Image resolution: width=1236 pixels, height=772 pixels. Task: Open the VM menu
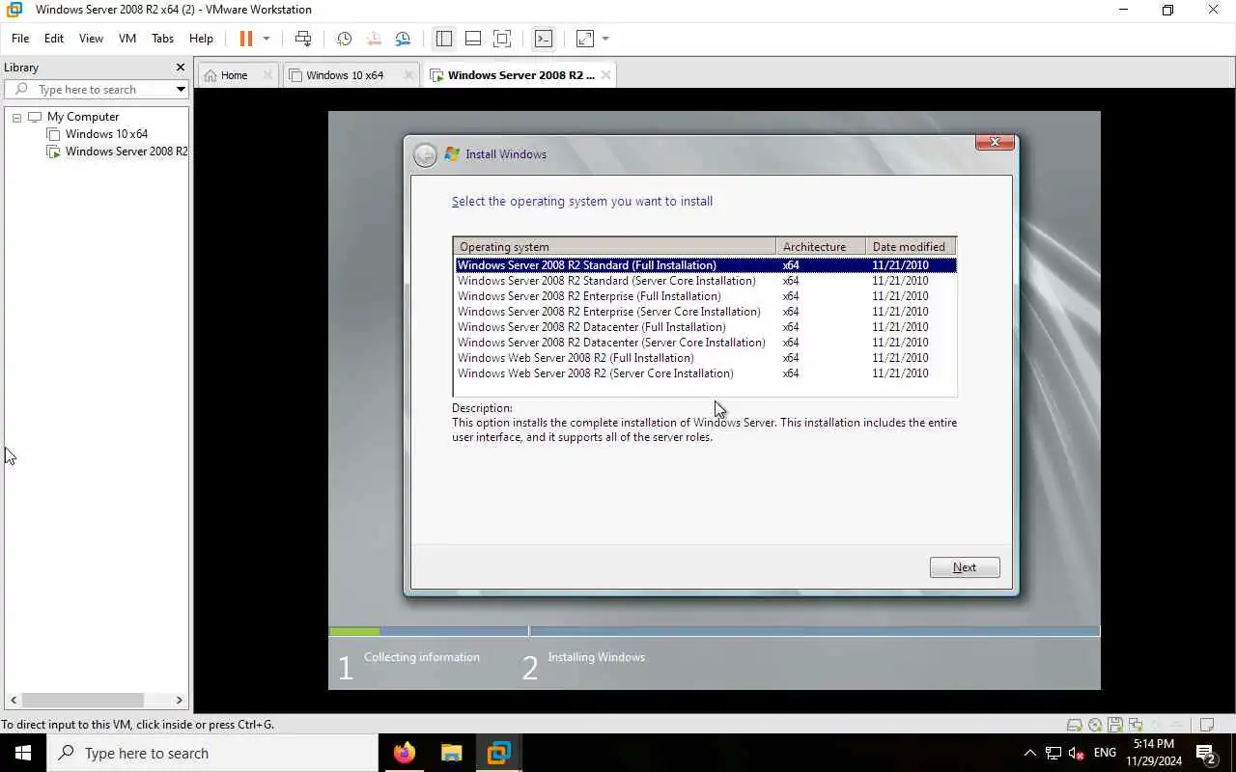(127, 39)
